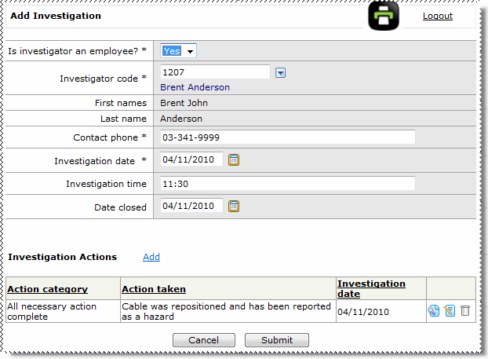Click the 'Anderson' last name value
488x359 pixels.
coord(181,119)
